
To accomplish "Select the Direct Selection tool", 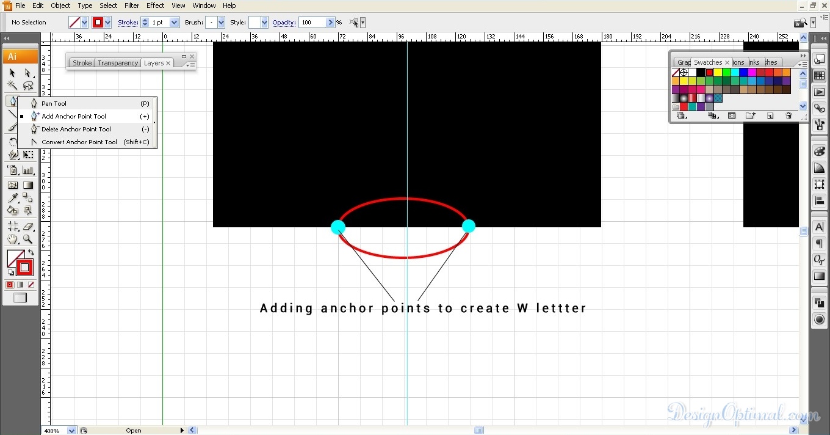I will tap(28, 73).
